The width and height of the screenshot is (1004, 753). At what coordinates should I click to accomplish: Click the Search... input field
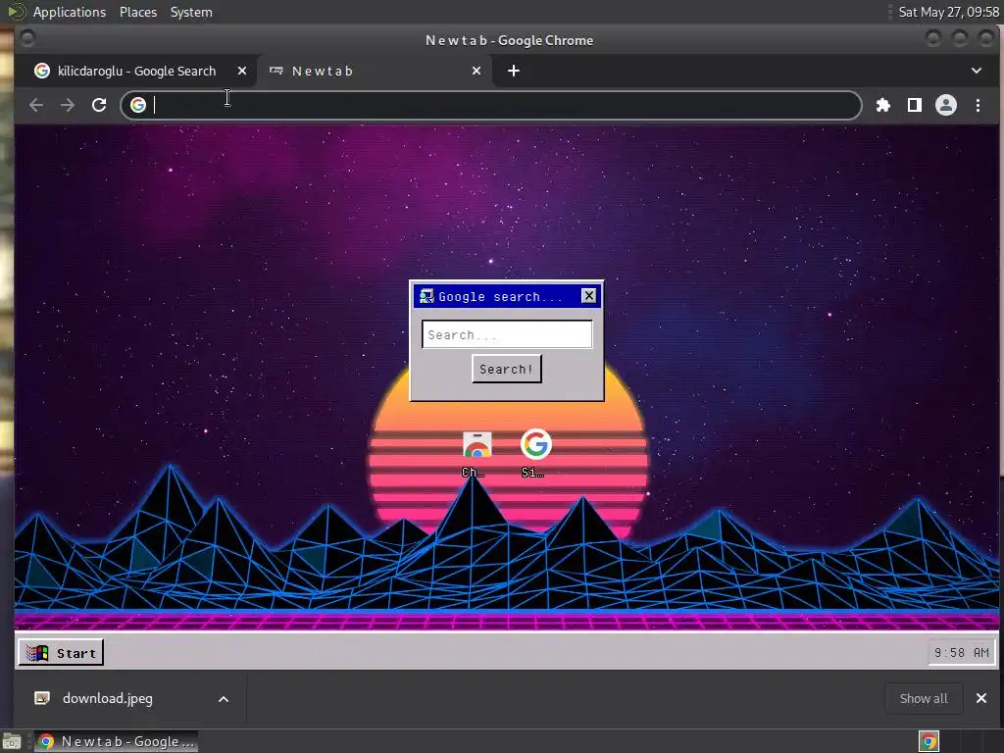507,334
